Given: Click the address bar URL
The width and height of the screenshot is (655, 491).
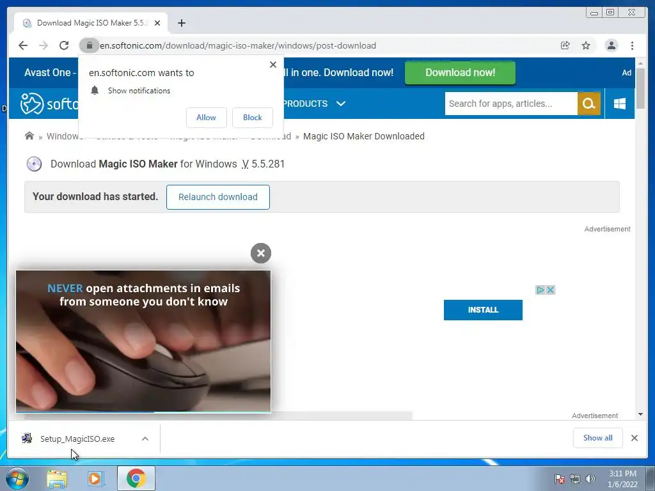Looking at the screenshot, I should 238,45.
